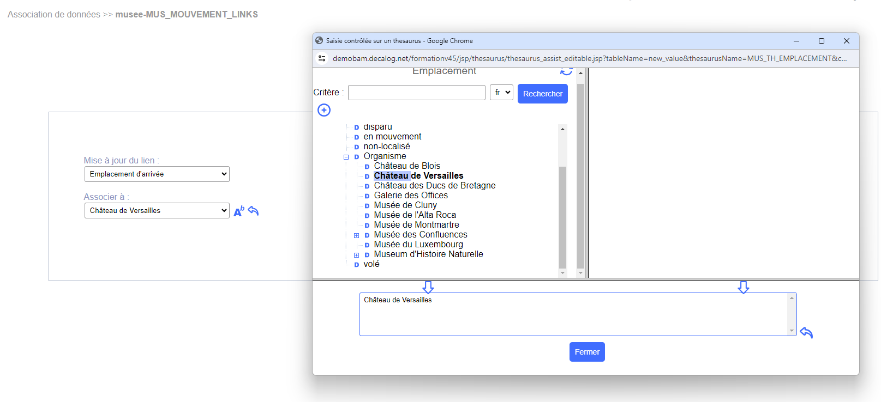This screenshot has height=402, width=881.
Task: Click the right downward arrow above the text box
Action: [743, 287]
